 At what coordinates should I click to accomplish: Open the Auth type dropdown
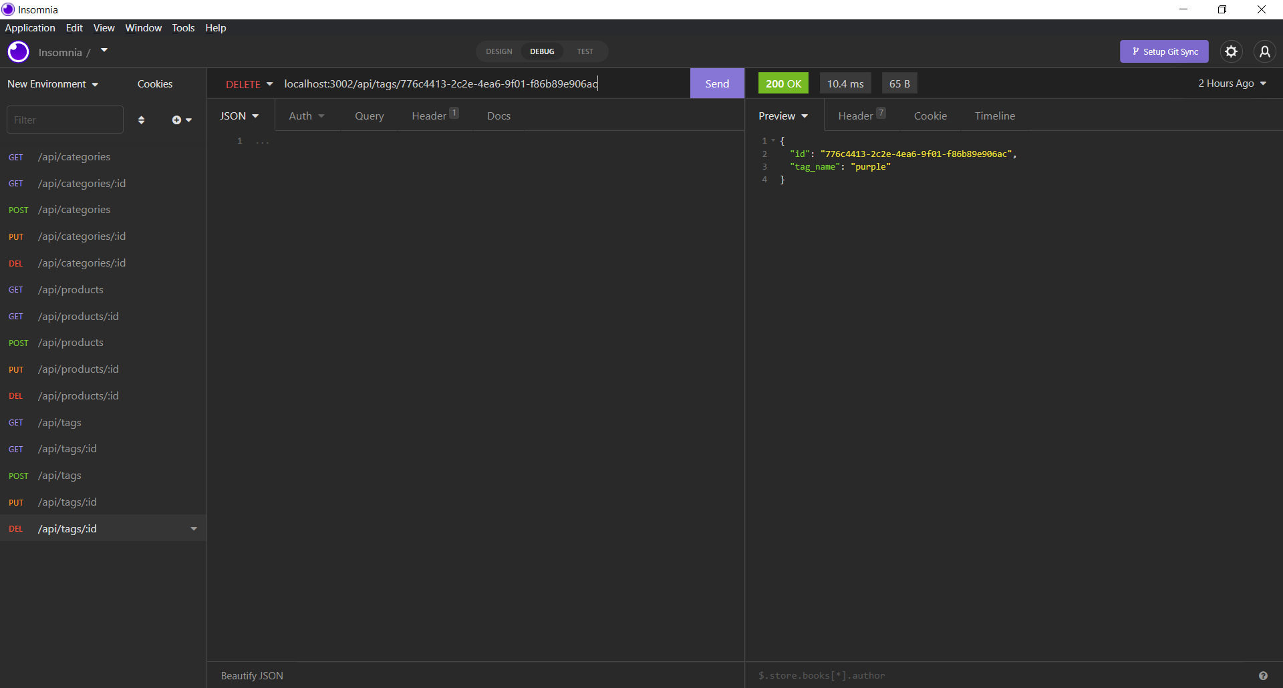(305, 116)
